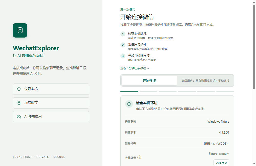
Task: Click the vertical scrollbar thumb
Action: click(254, 47)
